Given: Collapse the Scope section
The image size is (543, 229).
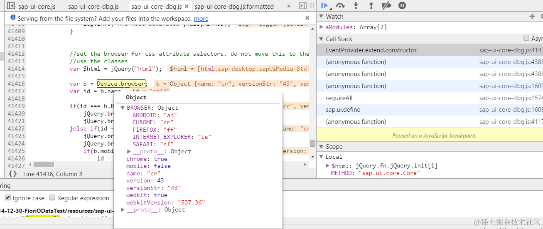Looking at the screenshot, I should click(x=321, y=147).
